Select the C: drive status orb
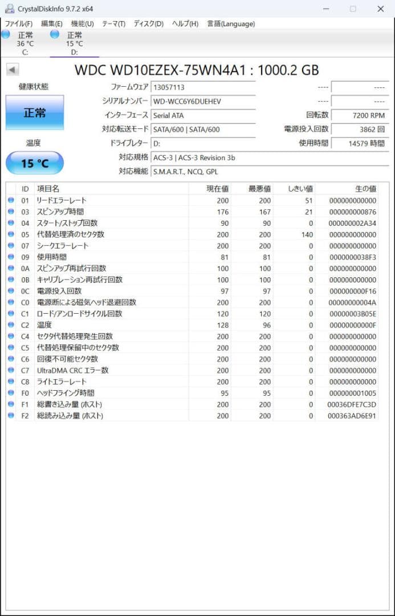 coord(6,34)
